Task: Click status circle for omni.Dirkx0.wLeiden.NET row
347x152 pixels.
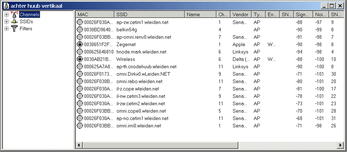Action: [80, 74]
